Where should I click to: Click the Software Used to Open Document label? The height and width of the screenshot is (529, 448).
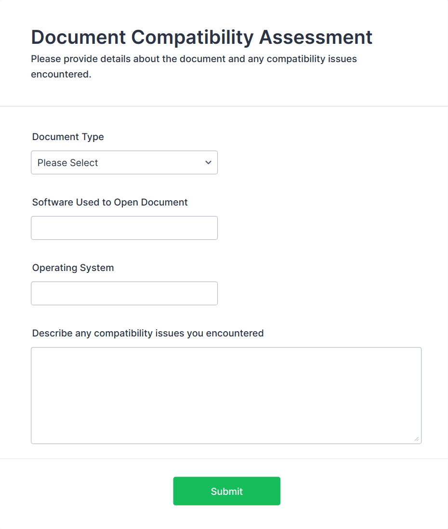point(109,202)
